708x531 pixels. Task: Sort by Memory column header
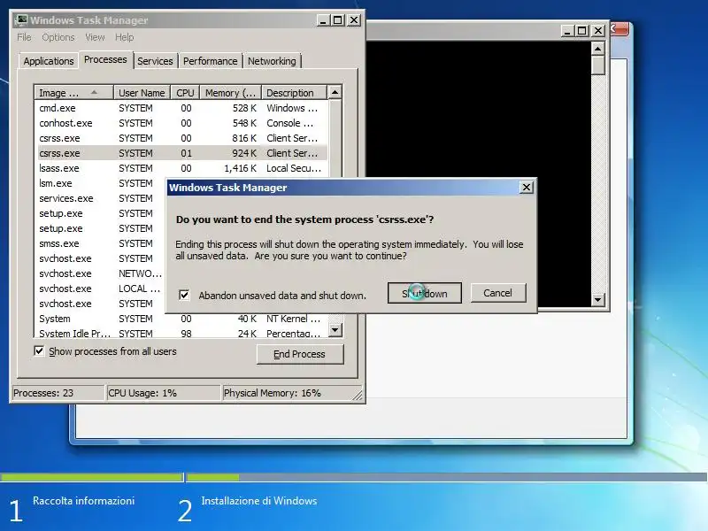(231, 93)
